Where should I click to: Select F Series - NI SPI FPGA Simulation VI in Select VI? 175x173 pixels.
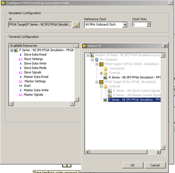click(x=134, y=100)
